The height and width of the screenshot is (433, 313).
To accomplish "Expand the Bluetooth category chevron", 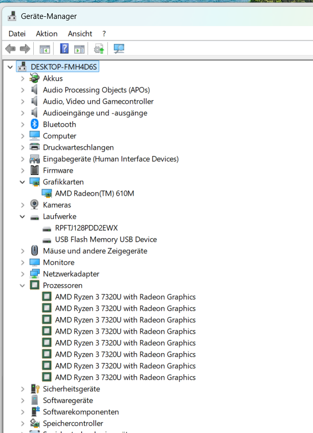I will coord(23,124).
